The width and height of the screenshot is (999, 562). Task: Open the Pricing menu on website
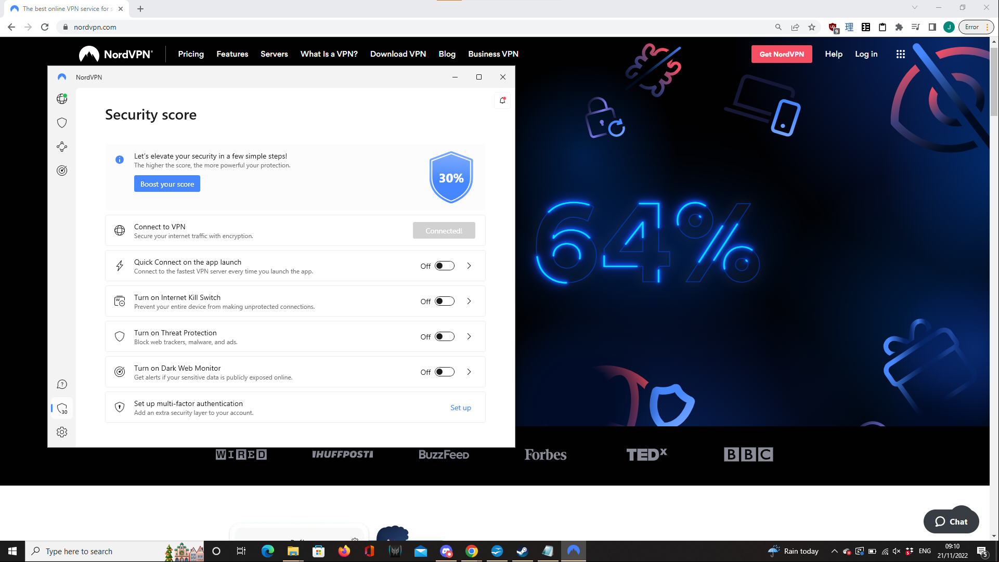[x=191, y=54]
